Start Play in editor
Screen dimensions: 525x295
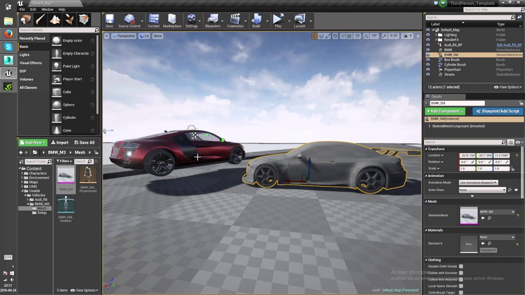[278, 21]
